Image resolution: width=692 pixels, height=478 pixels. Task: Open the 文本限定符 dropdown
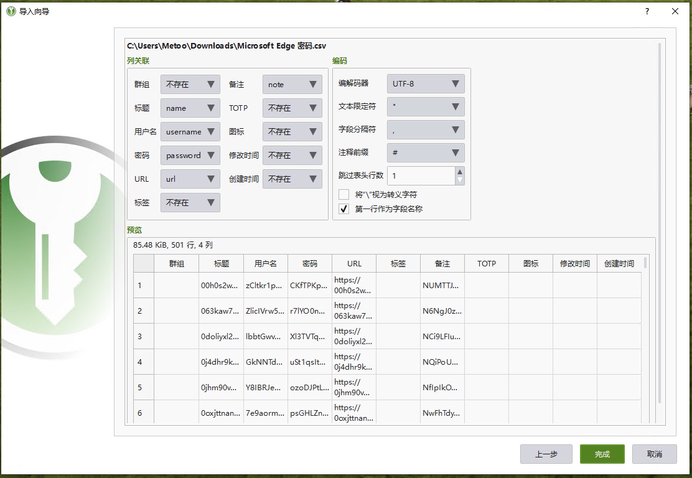426,106
